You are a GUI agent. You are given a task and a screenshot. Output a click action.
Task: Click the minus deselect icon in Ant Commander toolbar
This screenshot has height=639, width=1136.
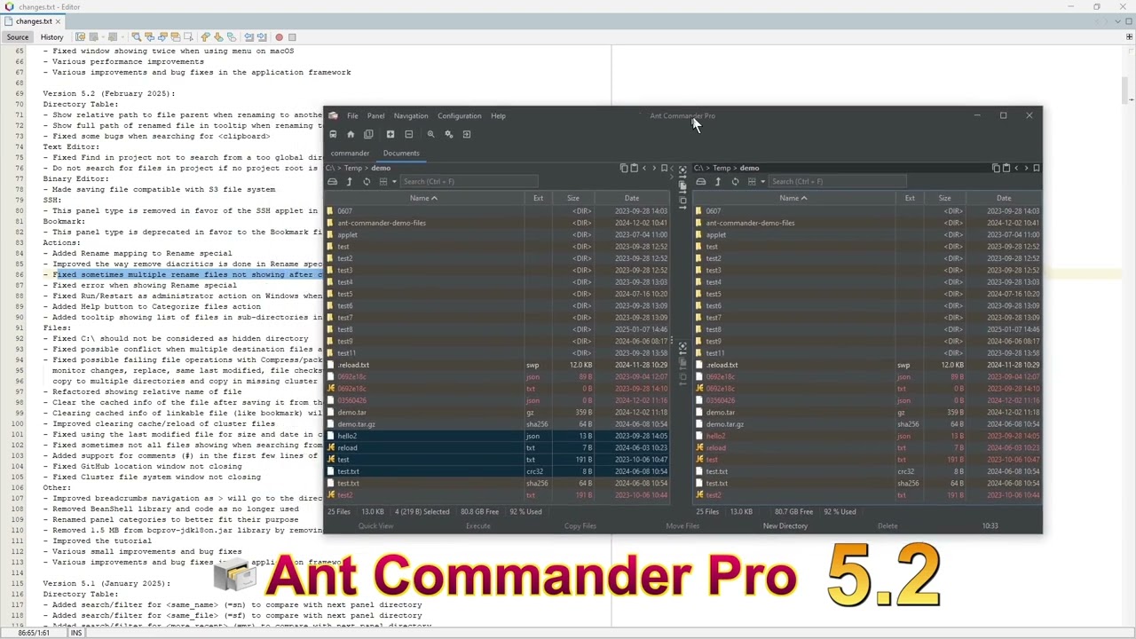pos(408,134)
